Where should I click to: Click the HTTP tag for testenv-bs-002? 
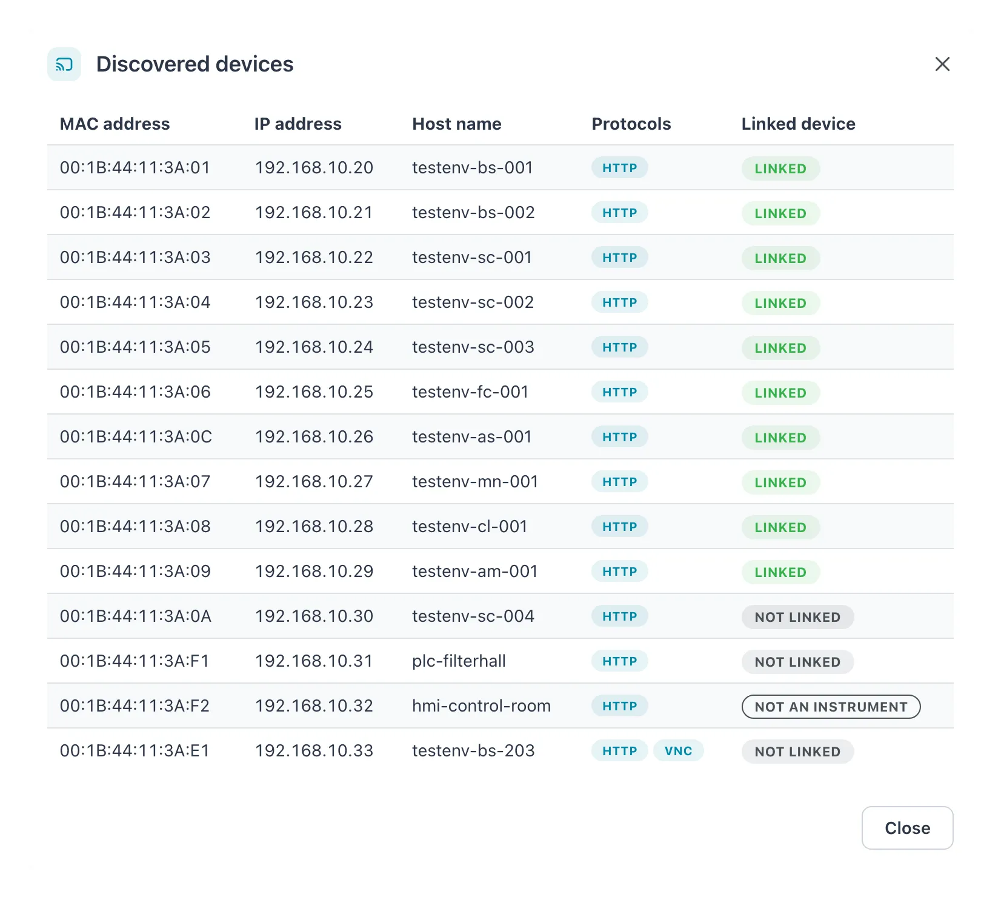coord(620,213)
